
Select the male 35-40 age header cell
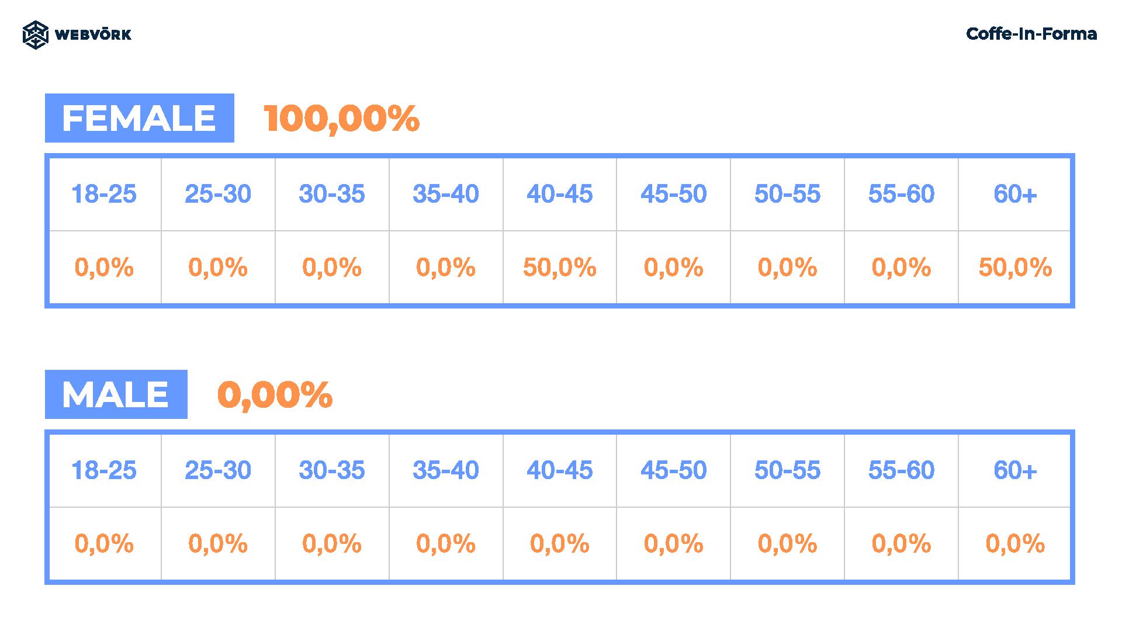pyautogui.click(x=446, y=470)
